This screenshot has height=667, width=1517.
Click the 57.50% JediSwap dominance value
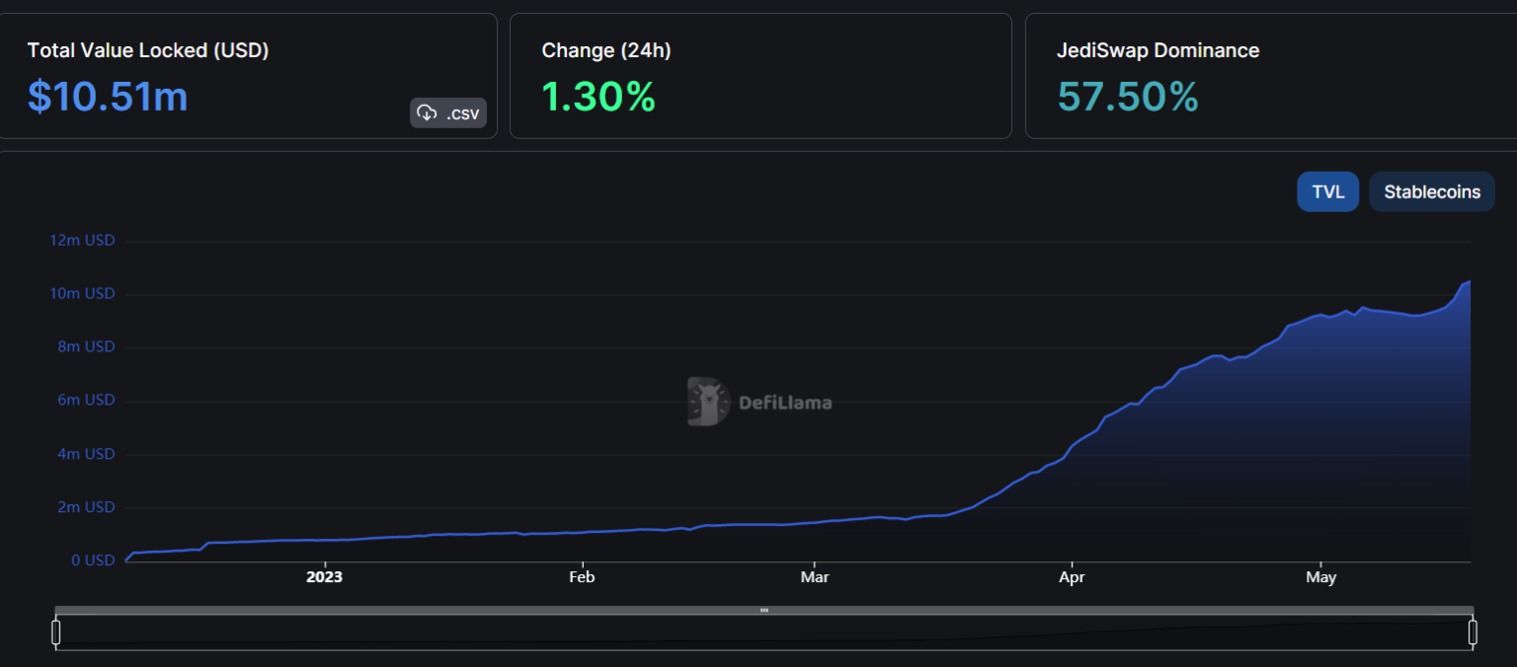[x=1127, y=97]
